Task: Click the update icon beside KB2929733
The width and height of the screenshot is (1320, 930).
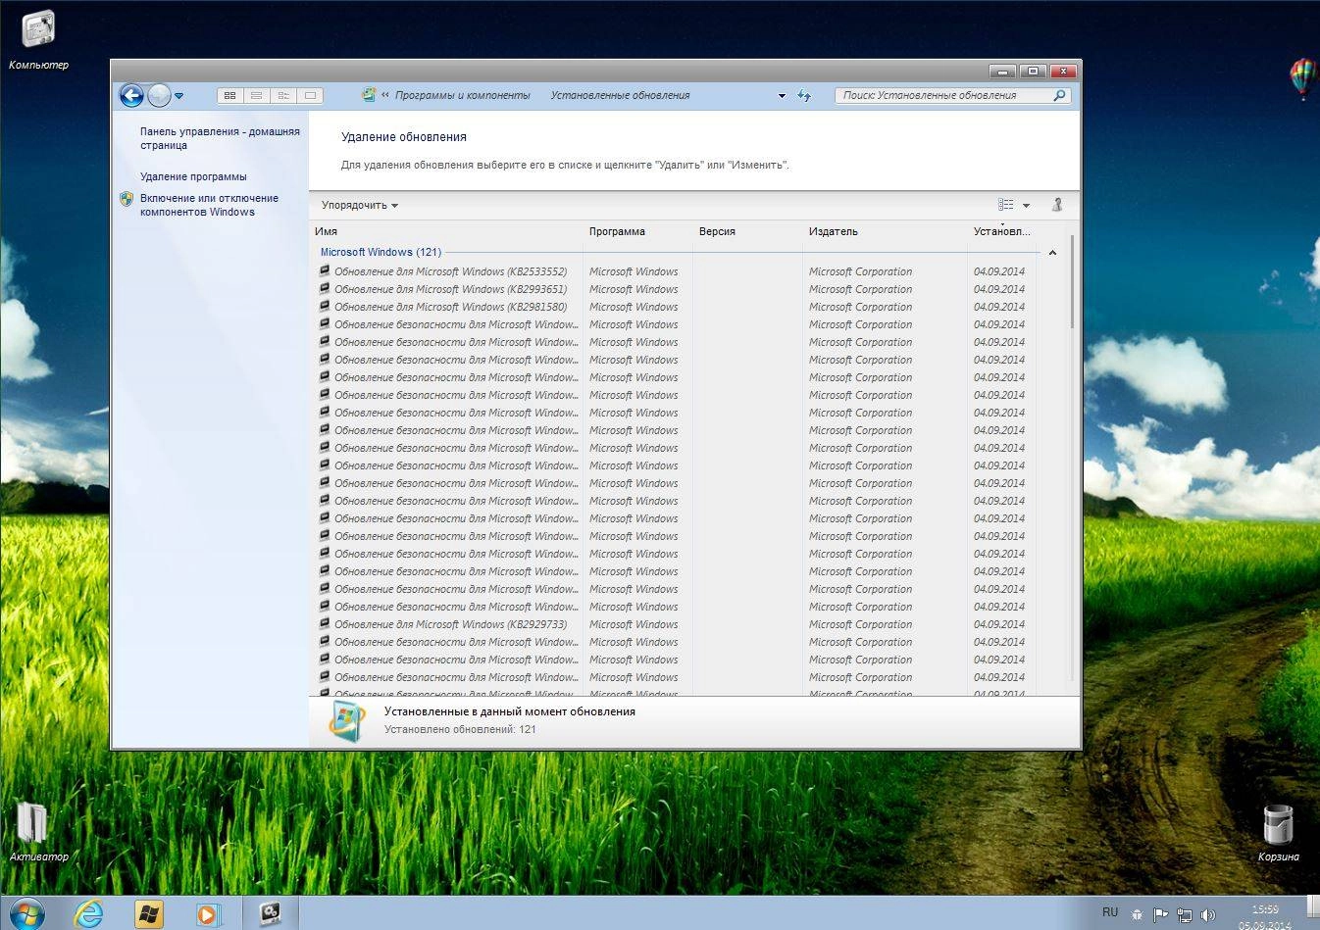Action: pos(325,624)
